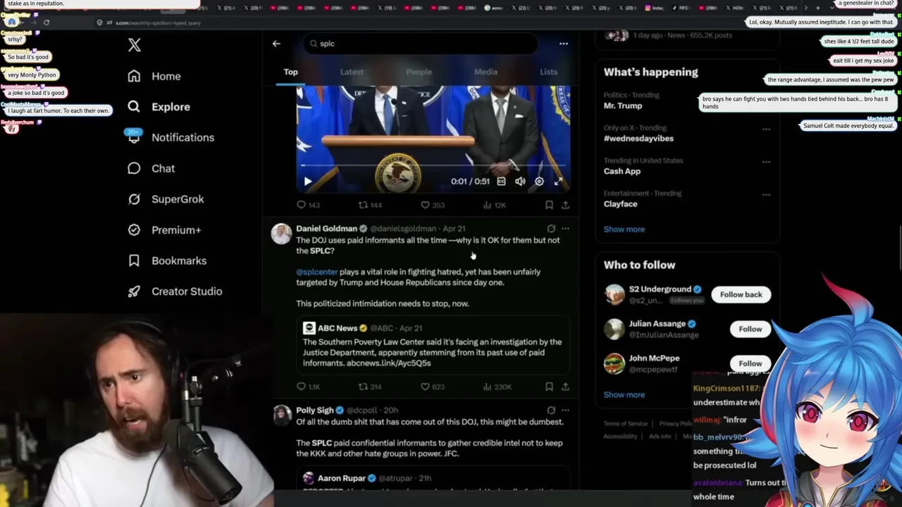This screenshot has width=902, height=507.
Task: Repost Goldman post with 314 reposts
Action: point(370,387)
